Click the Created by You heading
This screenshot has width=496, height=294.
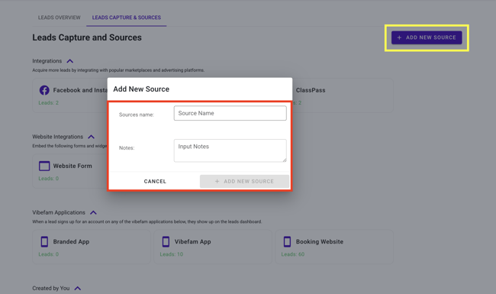pyautogui.click(x=51, y=289)
